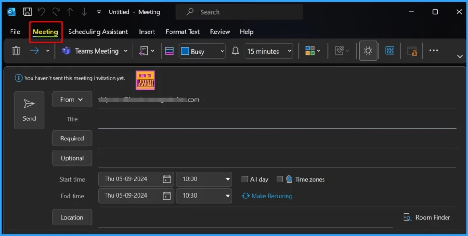Open Customize Quick Access Toolbar arrow
The width and height of the screenshot is (468, 236).
coord(99,12)
